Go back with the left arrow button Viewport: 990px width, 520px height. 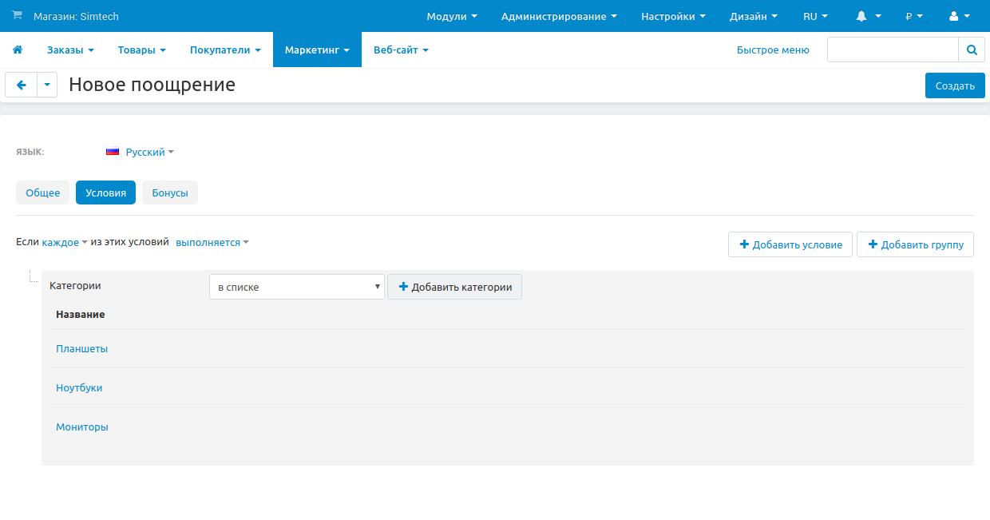(x=22, y=85)
